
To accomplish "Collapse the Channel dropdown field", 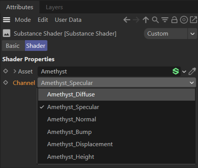I will coord(117,83).
